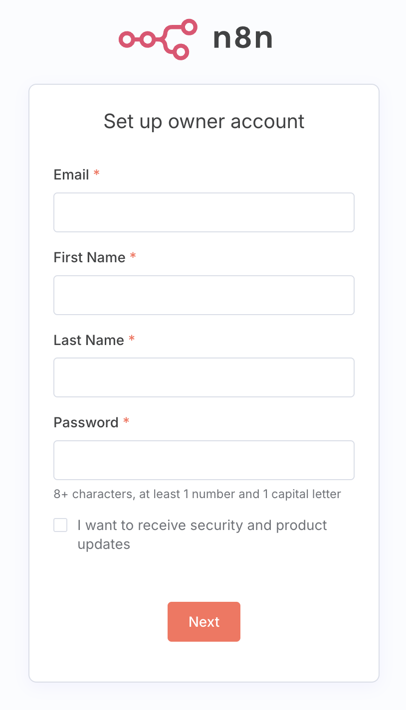Click the required asterisk beside First Name
Screen dimensions: 406x710
(133, 256)
